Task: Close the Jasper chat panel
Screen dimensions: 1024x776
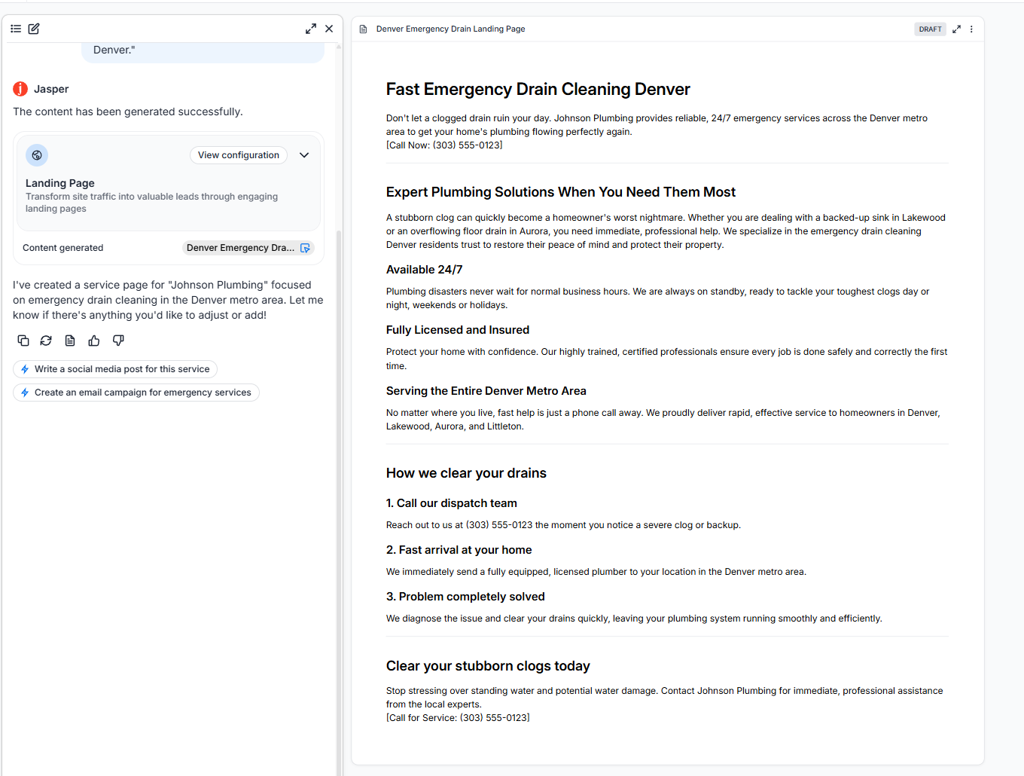Action: 329,29
